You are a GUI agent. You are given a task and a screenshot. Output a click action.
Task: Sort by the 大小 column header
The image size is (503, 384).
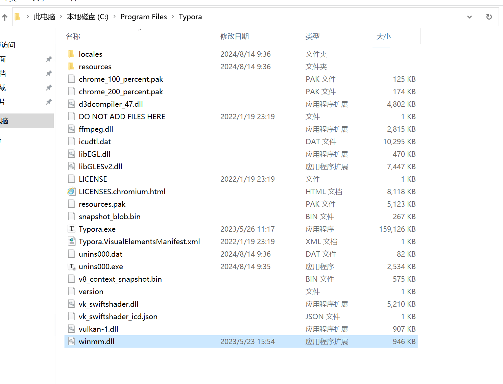[x=383, y=36]
